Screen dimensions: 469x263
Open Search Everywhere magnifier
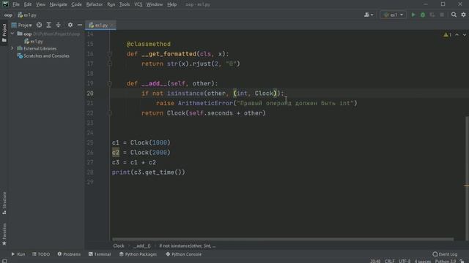(454, 15)
